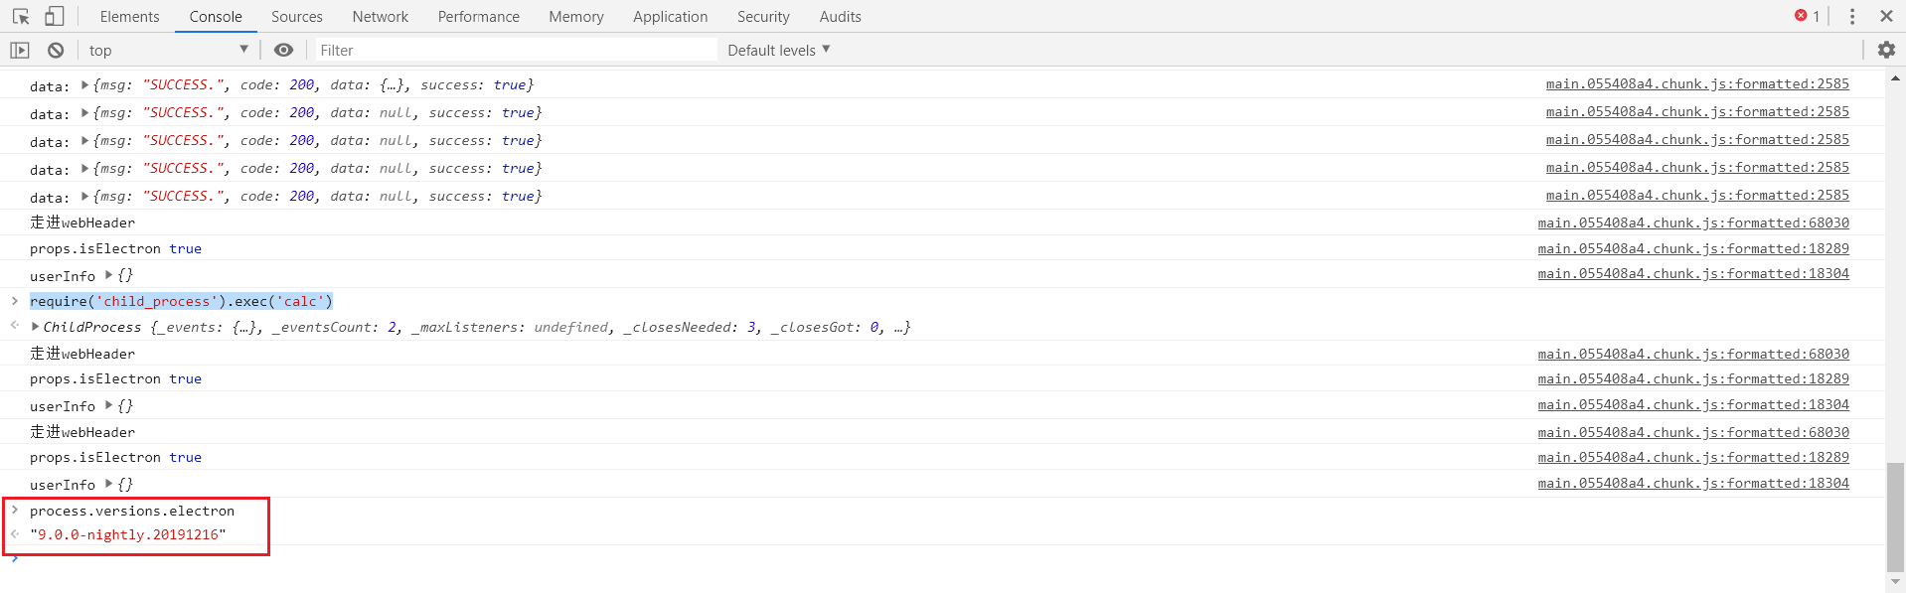Show the console sidebar panel icon
Viewport: 1906px width, 593px height.
[x=20, y=50]
